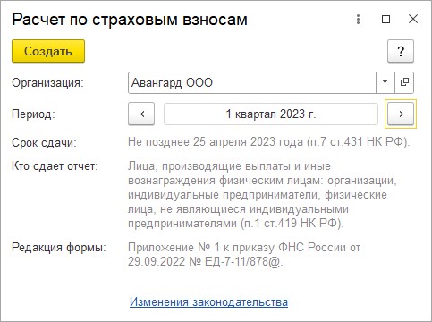Click the Организация label
The width and height of the screenshot is (432, 322).
pos(47,82)
